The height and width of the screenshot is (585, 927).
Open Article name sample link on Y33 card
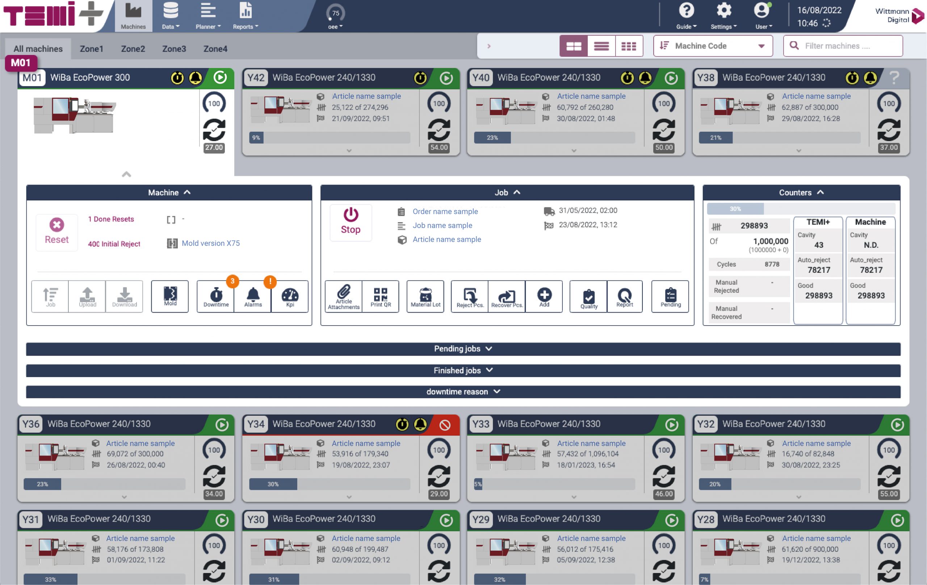(591, 443)
